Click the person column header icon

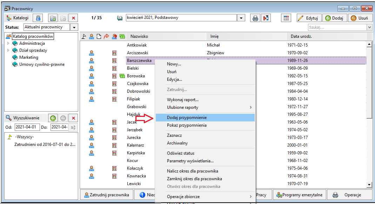coord(91,36)
